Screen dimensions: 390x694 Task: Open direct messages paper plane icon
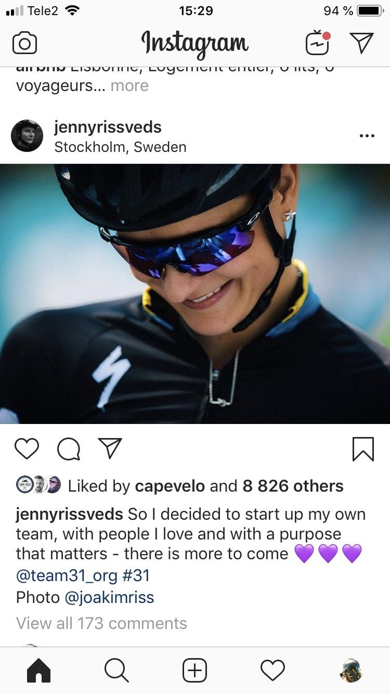(x=361, y=43)
